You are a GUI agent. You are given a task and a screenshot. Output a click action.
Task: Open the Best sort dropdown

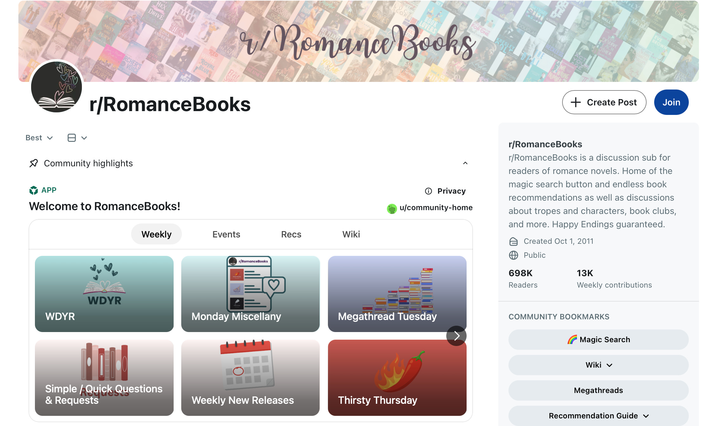(39, 138)
